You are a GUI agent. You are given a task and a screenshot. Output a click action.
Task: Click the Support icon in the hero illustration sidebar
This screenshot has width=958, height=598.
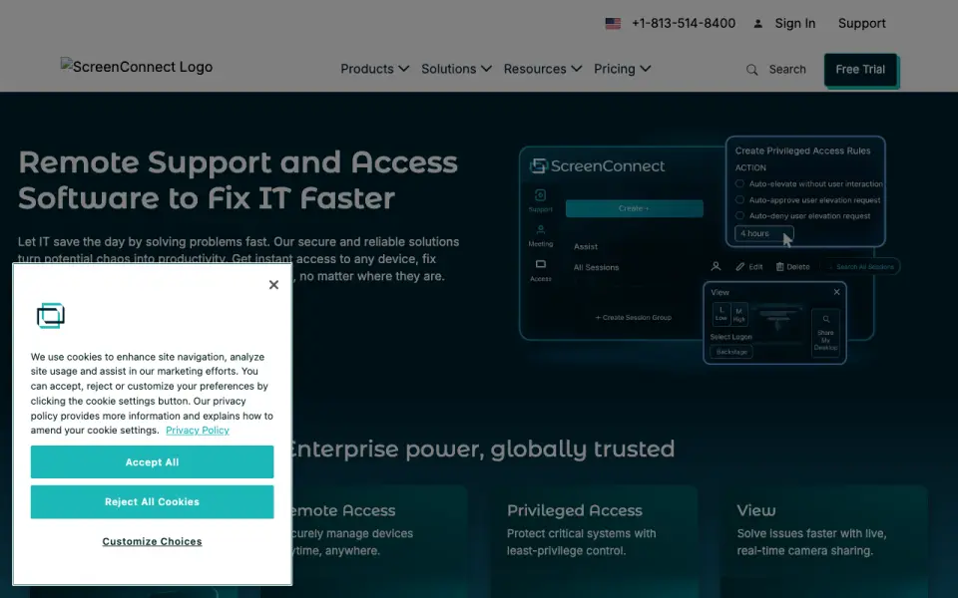click(540, 195)
